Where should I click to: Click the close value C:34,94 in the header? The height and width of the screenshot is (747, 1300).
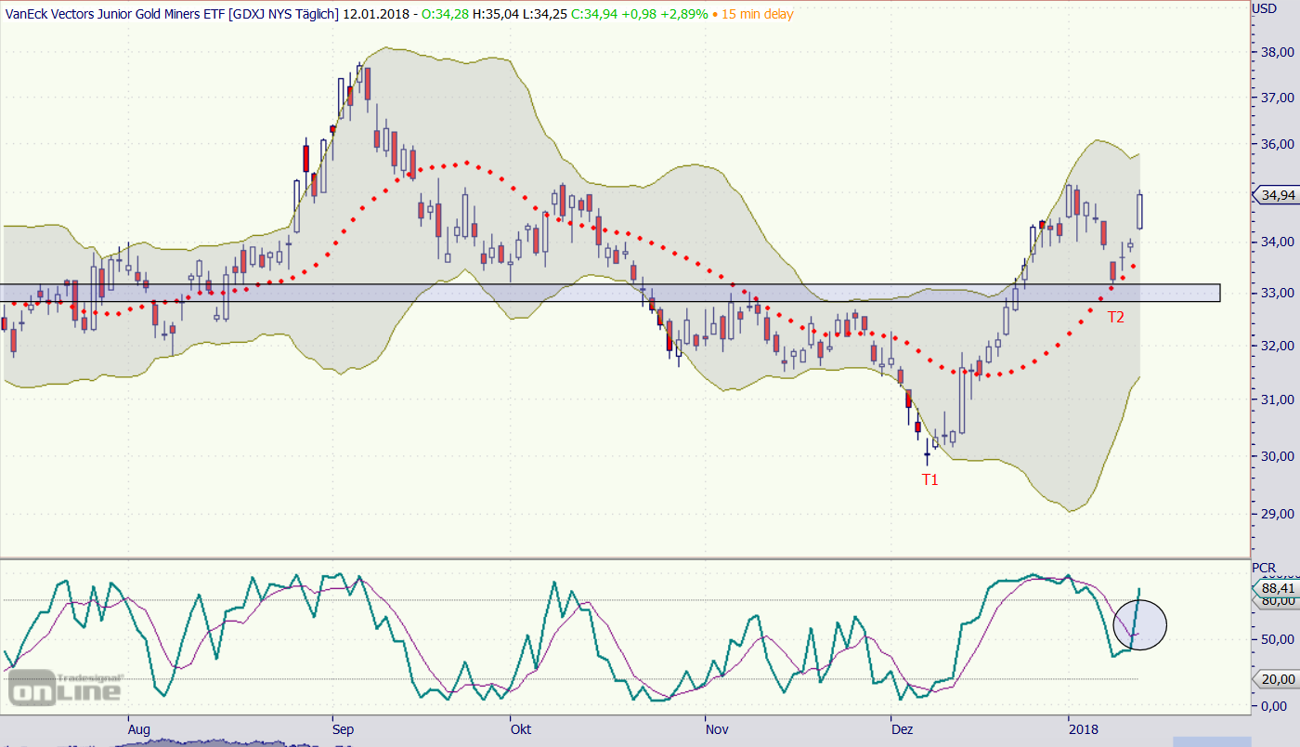[x=594, y=14]
